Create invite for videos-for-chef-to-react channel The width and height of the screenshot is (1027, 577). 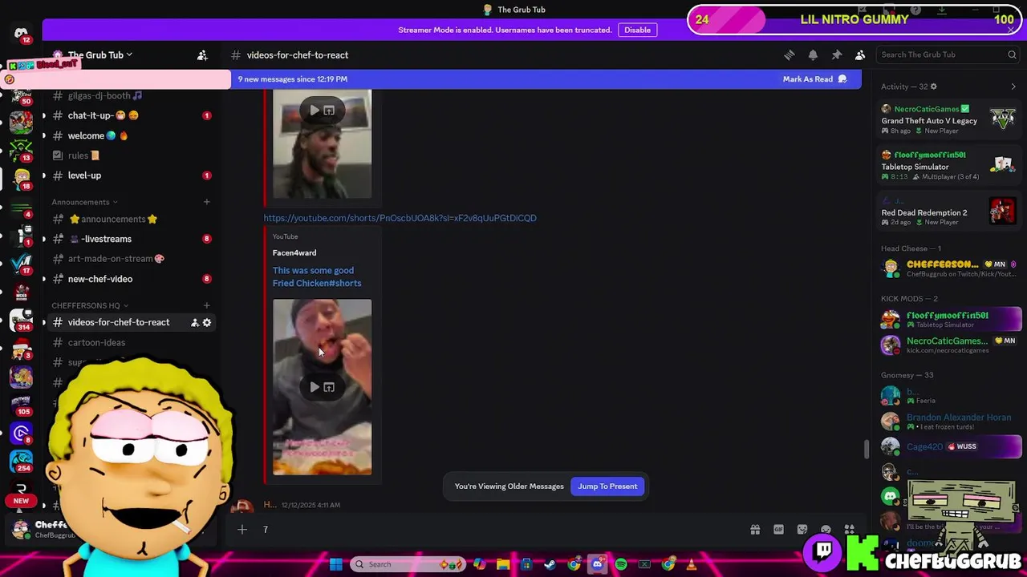(x=194, y=322)
